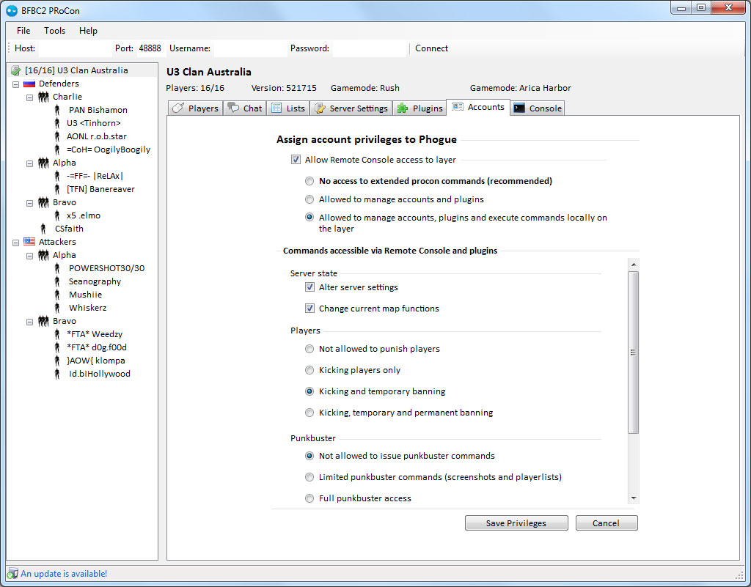Click the privileges list scrollbar thumb
Viewport: 751px width, 587px height.
pos(633,352)
